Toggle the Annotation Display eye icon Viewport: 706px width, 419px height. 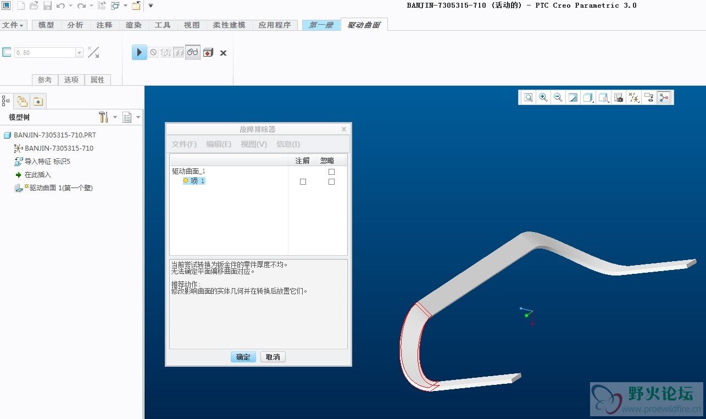649,97
